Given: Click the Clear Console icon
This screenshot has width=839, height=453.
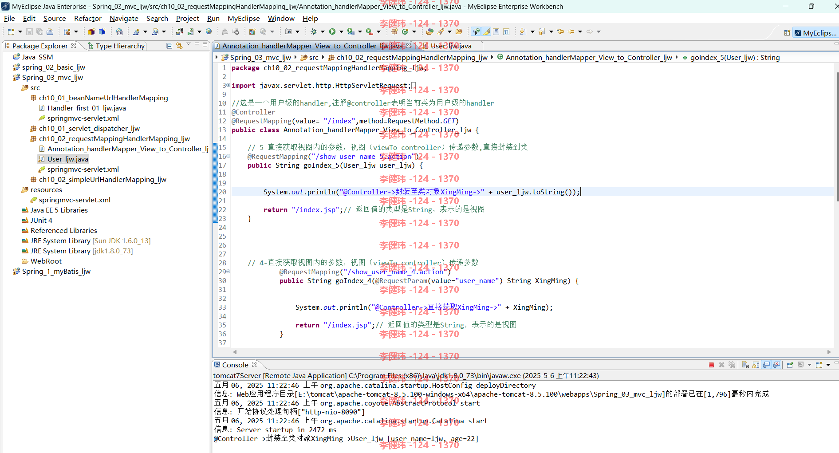Looking at the screenshot, I should [x=745, y=365].
